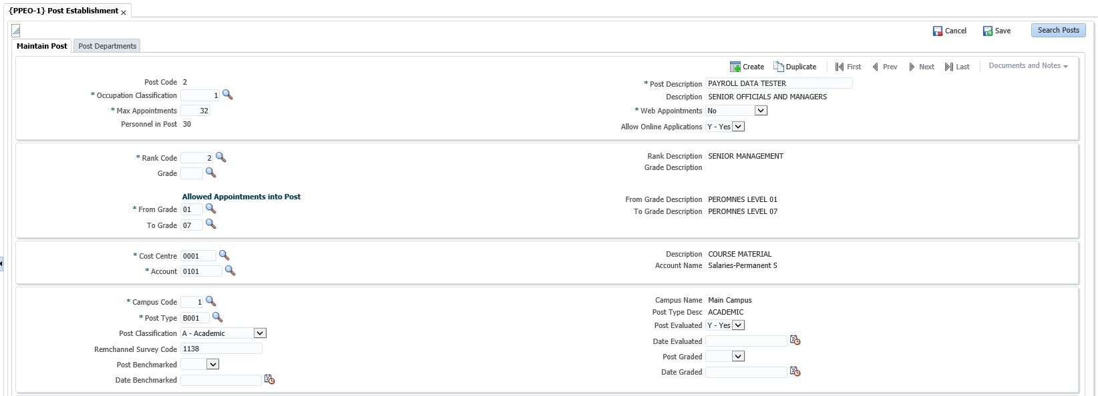Click the Search Posts button
Screen dimensions: 1098x396
pyautogui.click(x=1058, y=31)
